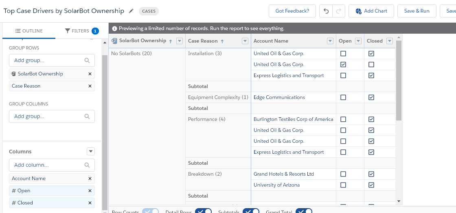This screenshot has height=213, width=456.
Task: Remove SolarBot Ownership row group
Action: tap(90, 74)
